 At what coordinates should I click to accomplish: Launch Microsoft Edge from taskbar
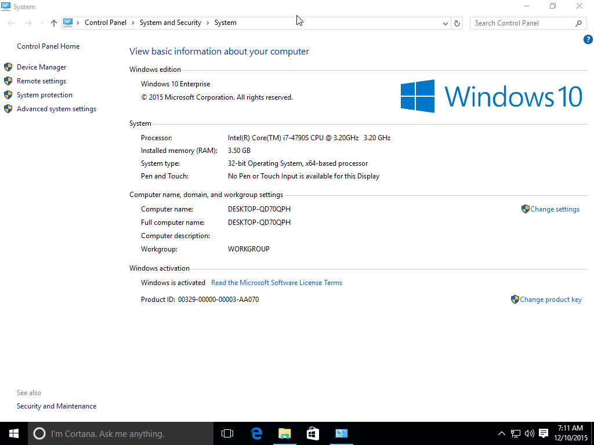(x=256, y=433)
